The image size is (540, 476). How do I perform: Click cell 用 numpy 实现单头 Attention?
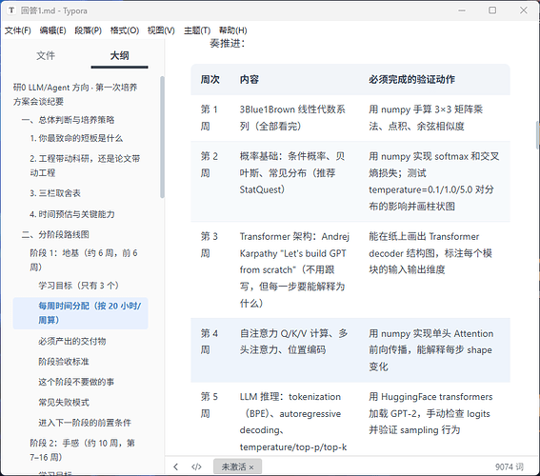tap(434, 350)
